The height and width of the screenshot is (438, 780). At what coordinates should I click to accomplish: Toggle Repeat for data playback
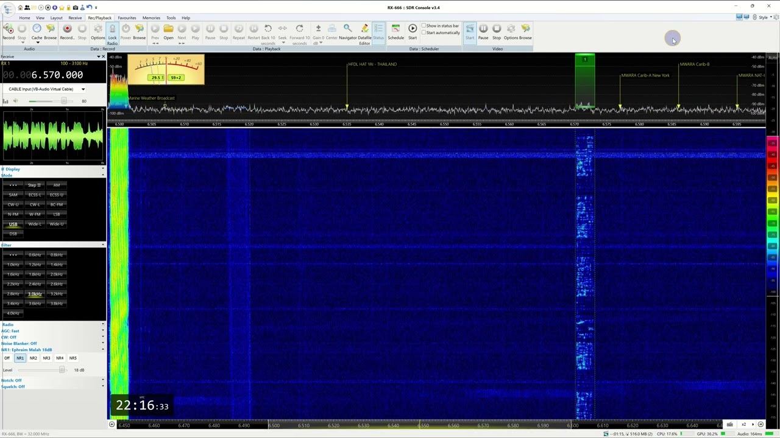238,32
